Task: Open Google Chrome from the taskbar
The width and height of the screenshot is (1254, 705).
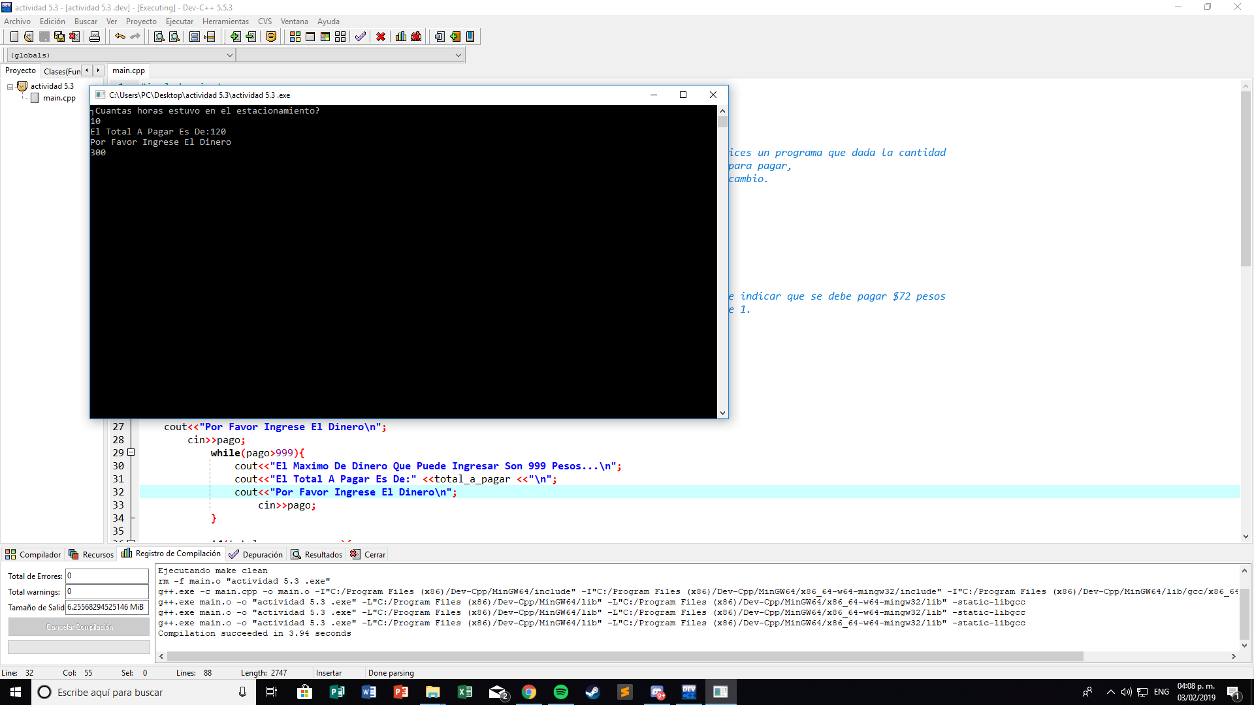Action: [529, 692]
